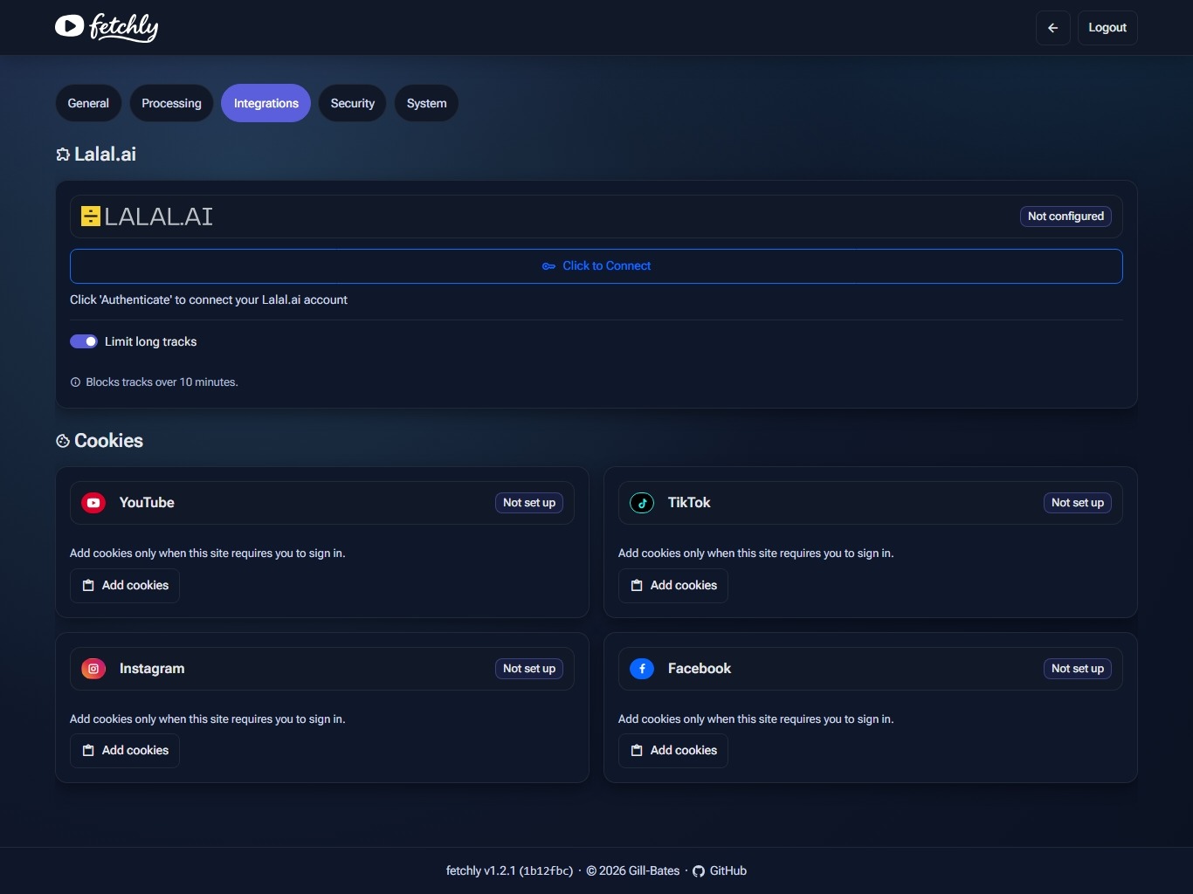Click the cookie icon beside Cookies heading

pyautogui.click(x=63, y=441)
